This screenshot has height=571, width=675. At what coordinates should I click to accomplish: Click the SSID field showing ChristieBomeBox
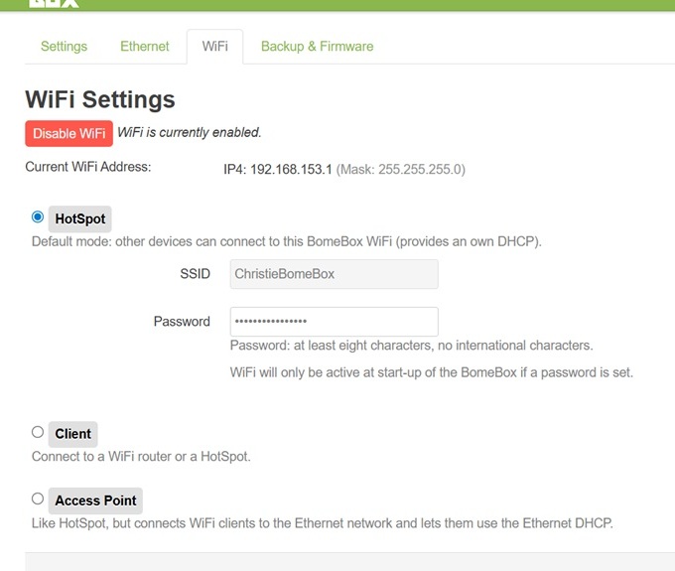click(335, 274)
